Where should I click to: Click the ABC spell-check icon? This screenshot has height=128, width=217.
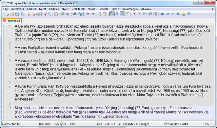(189, 14)
